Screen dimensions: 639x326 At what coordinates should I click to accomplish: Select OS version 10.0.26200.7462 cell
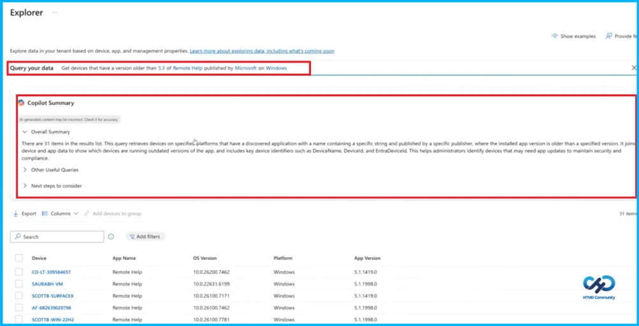pyautogui.click(x=212, y=272)
